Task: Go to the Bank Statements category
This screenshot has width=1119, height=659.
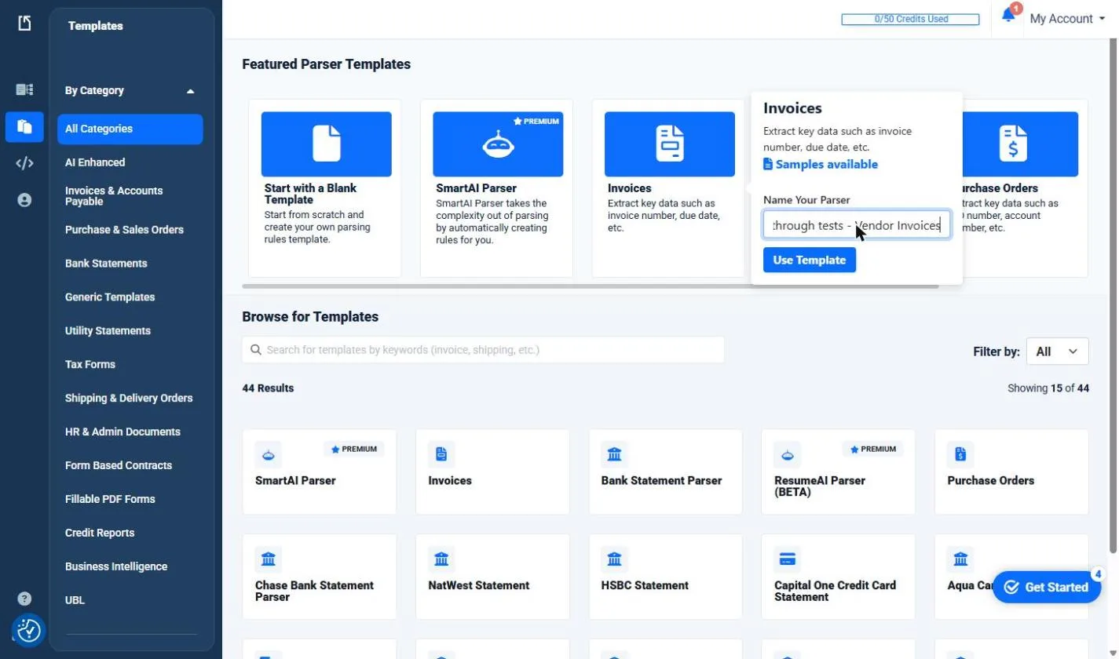Action: click(x=106, y=264)
